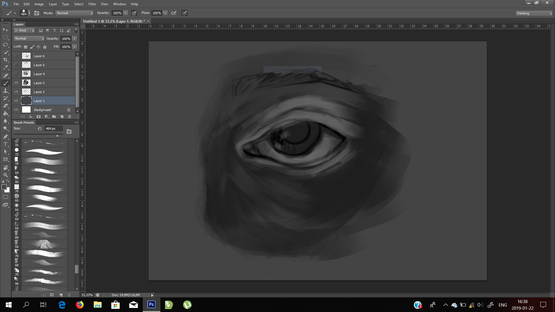Open the Filter menu
This screenshot has height=312, width=555.
pos(92,4)
